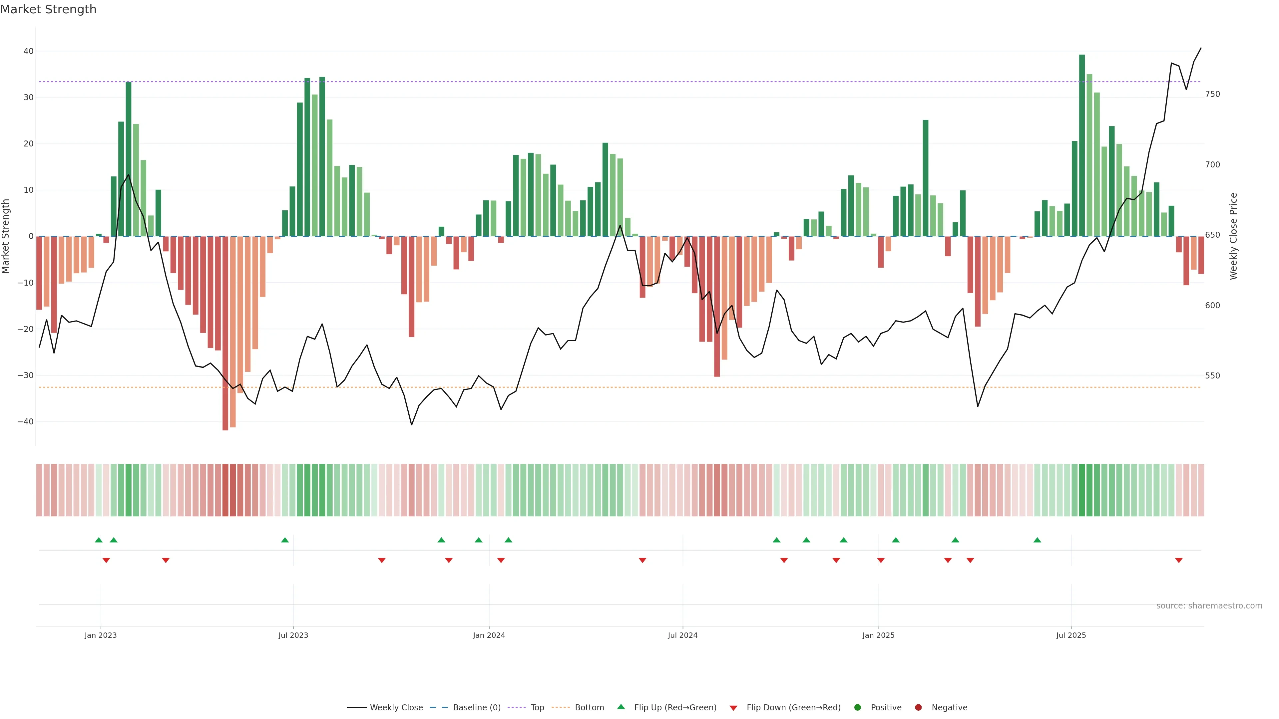Click green triangle icon in Flip Up legend

tap(621, 707)
